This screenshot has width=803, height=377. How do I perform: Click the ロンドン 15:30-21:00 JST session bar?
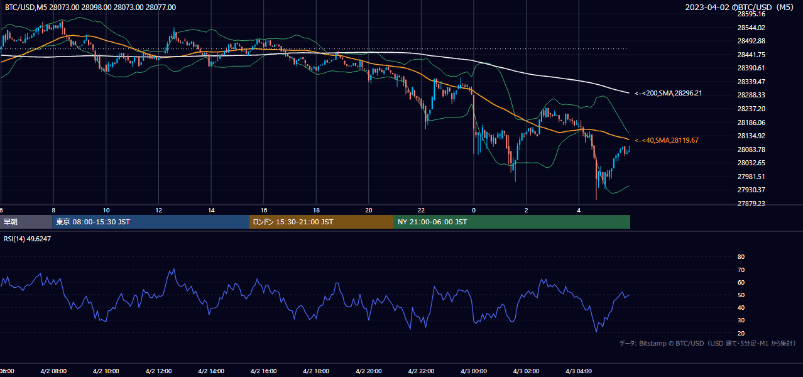(322, 222)
